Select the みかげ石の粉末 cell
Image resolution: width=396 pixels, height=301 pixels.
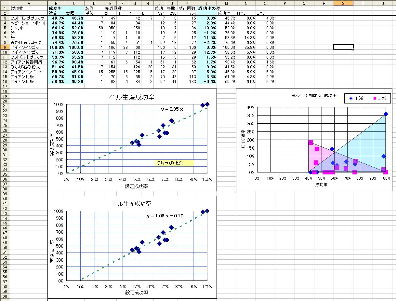28,67
